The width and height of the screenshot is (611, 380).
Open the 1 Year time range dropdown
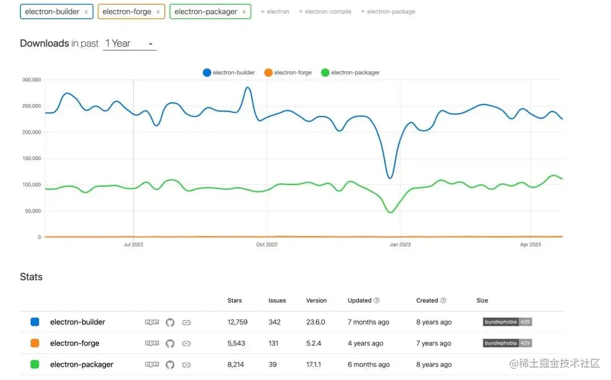click(130, 44)
